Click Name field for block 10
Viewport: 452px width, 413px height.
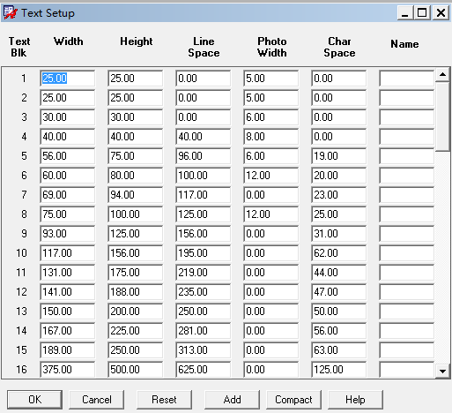(406, 253)
